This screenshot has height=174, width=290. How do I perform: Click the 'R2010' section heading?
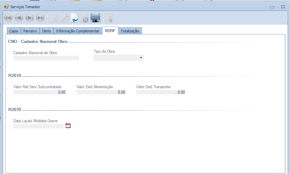(15, 76)
